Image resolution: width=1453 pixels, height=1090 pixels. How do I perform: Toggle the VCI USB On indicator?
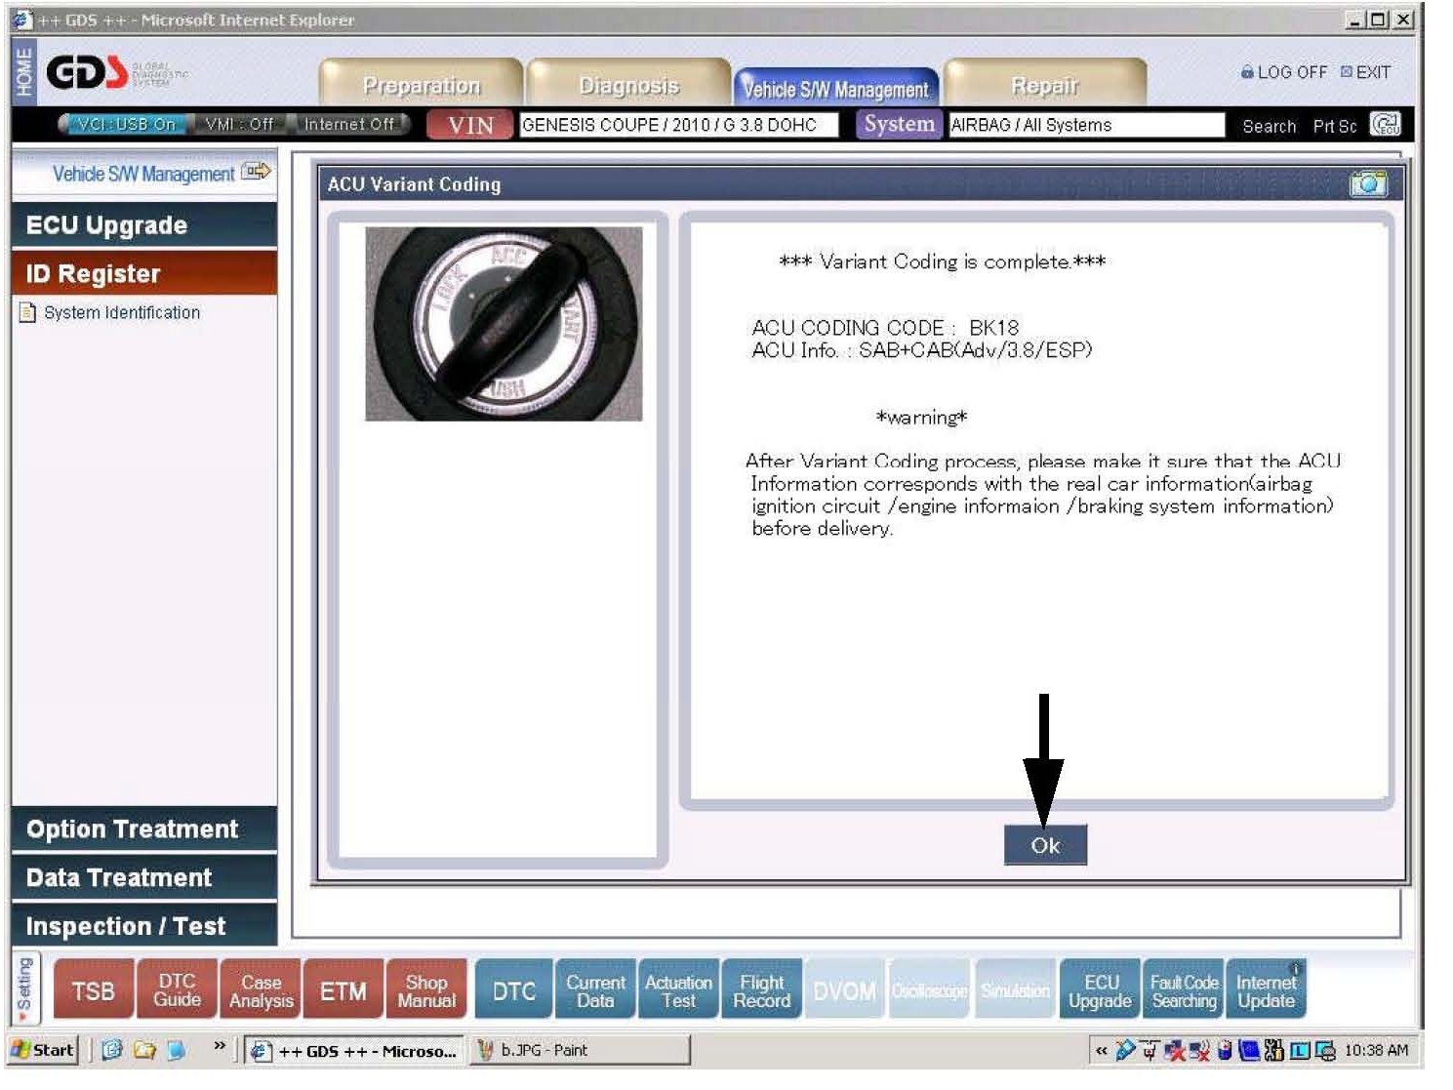coord(126,124)
